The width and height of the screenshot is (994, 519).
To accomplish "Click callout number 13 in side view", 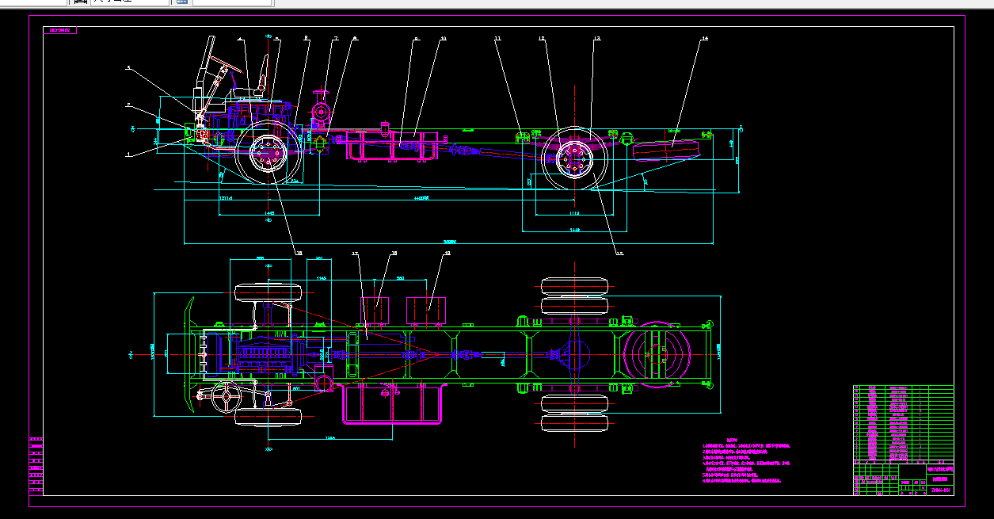I will pyautogui.click(x=597, y=38).
